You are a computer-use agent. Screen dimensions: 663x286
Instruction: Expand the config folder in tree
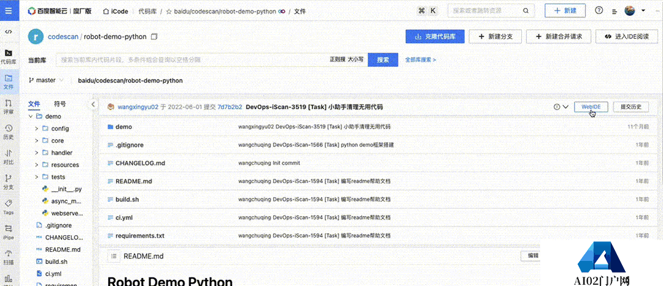[36, 129]
